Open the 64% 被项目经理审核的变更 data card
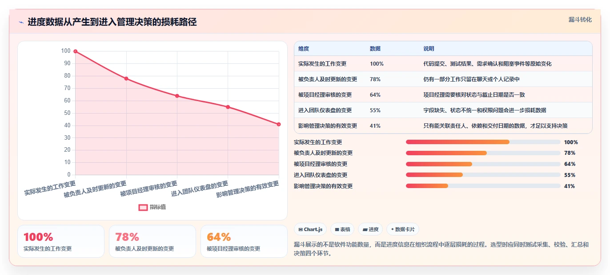 [x=244, y=241]
